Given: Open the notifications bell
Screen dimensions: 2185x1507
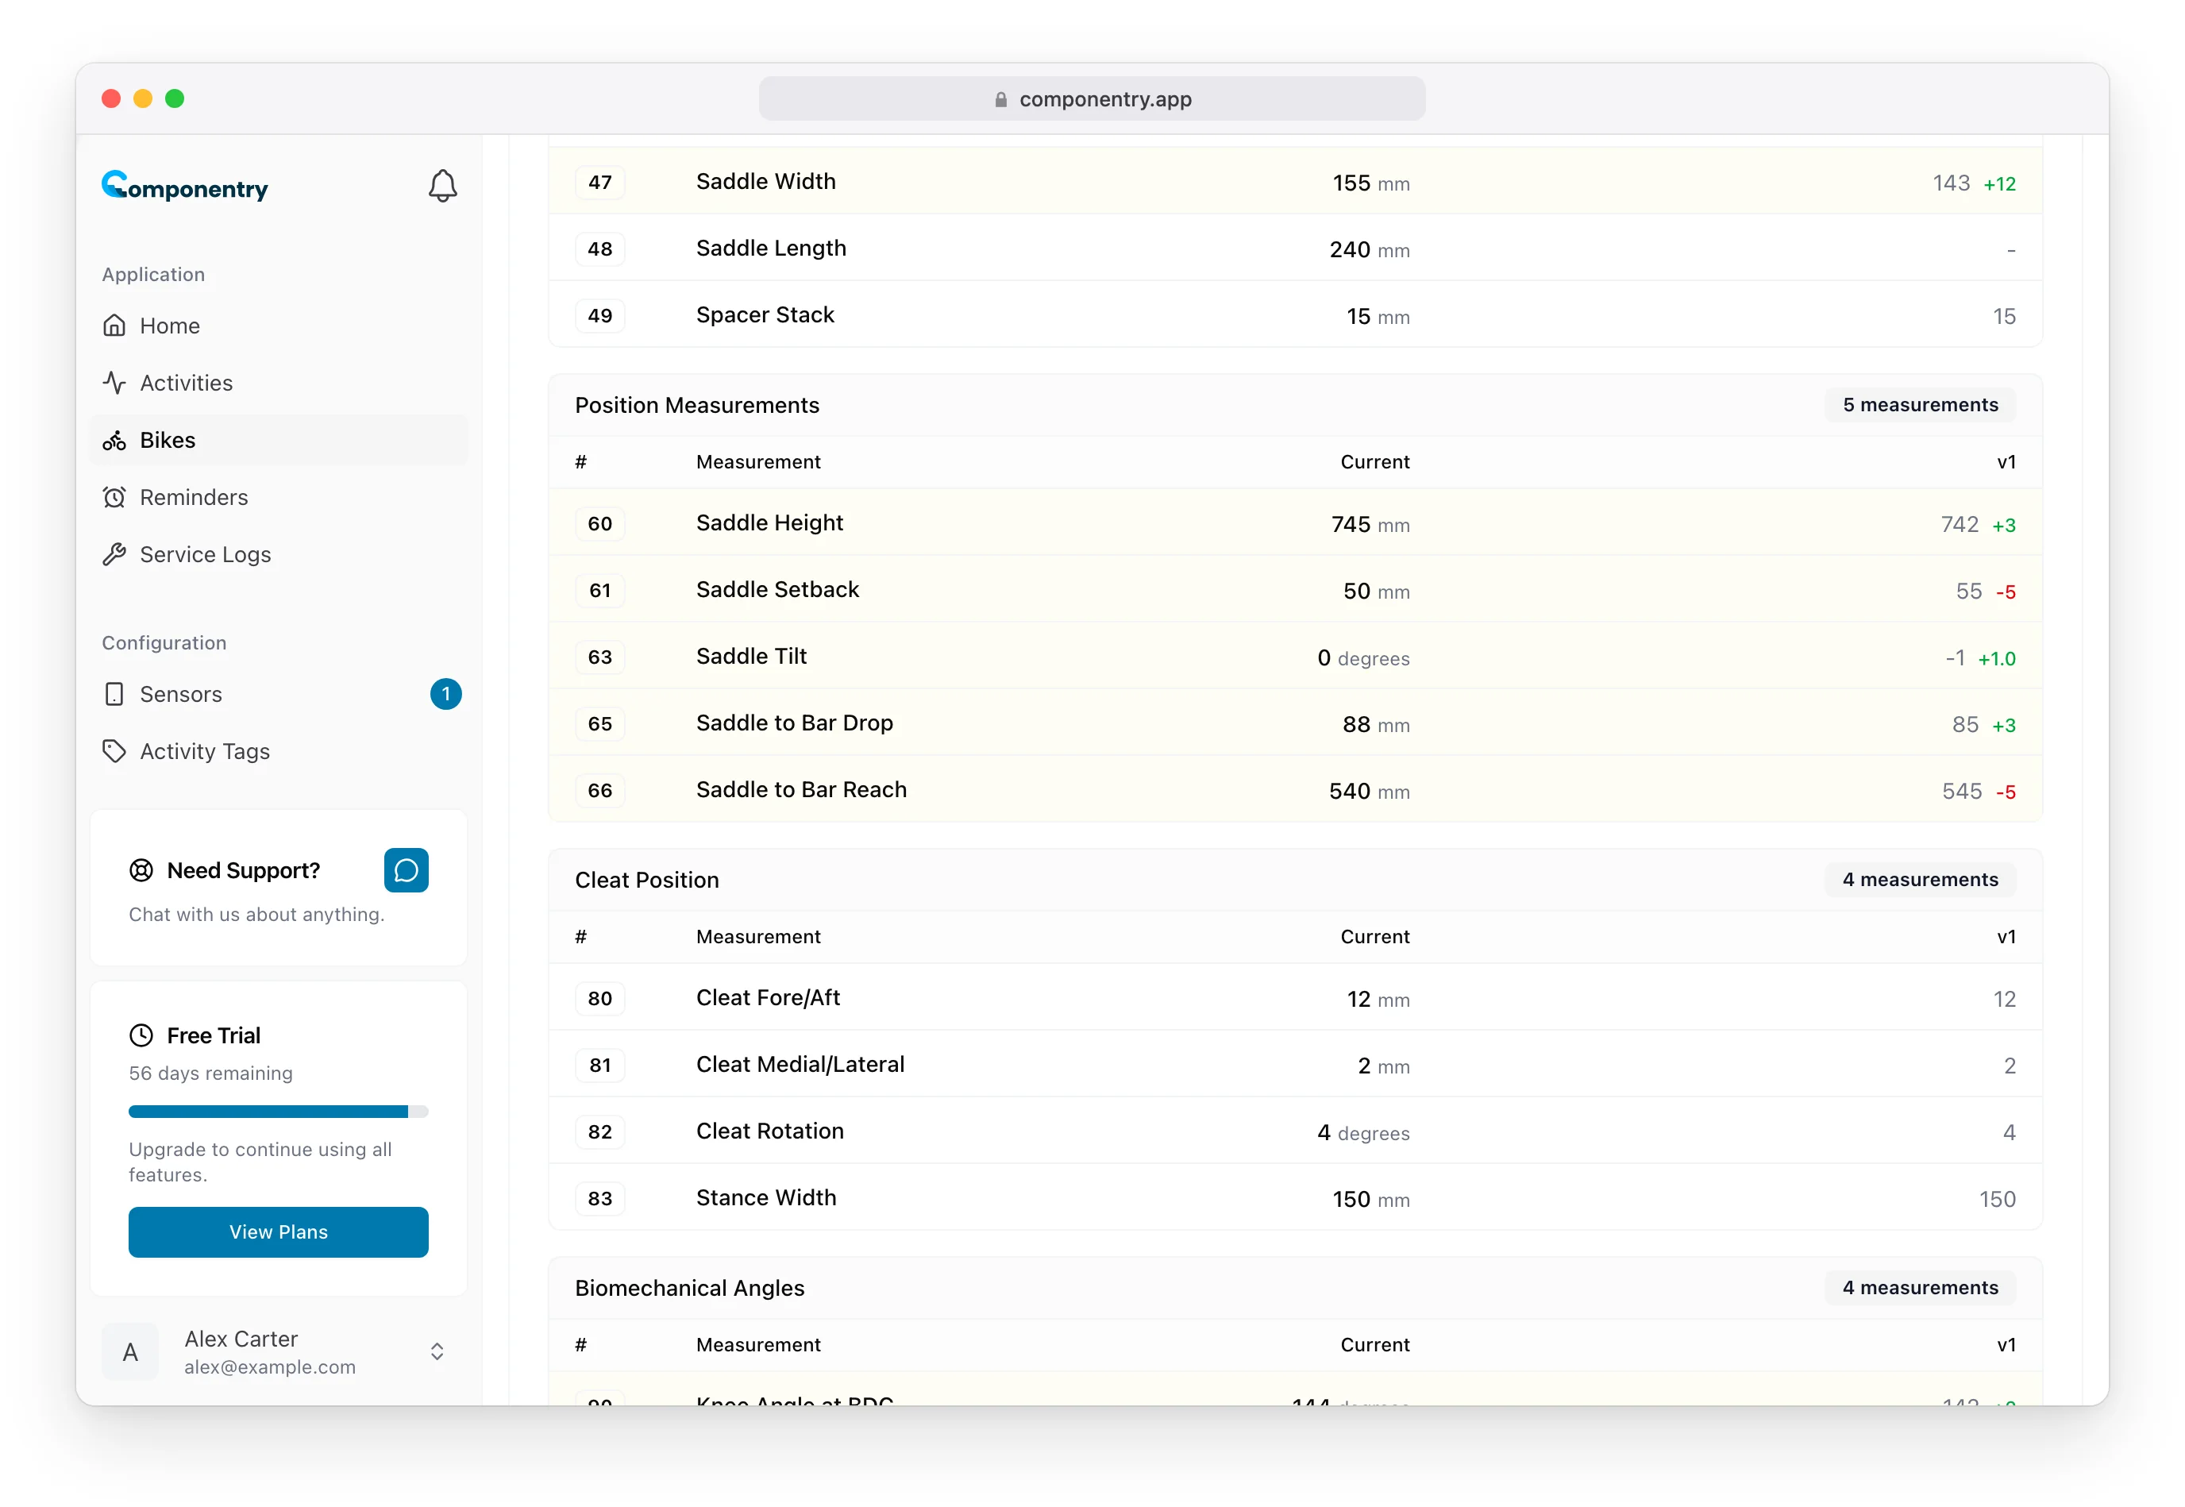Looking at the screenshot, I should [443, 186].
